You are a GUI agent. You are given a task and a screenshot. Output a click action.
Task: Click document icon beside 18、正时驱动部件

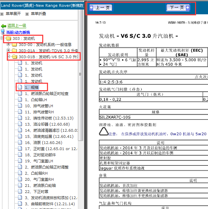(x=20, y=155)
